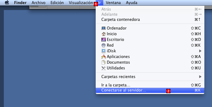
Task: Expand the iDisk submenu arrow
Action: [200, 51]
